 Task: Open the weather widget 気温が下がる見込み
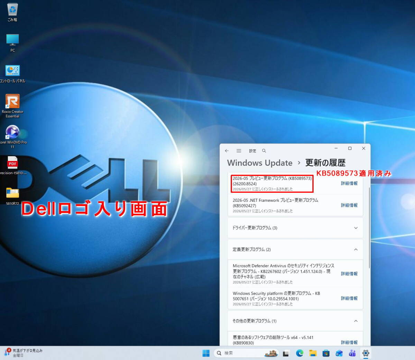click(24, 353)
